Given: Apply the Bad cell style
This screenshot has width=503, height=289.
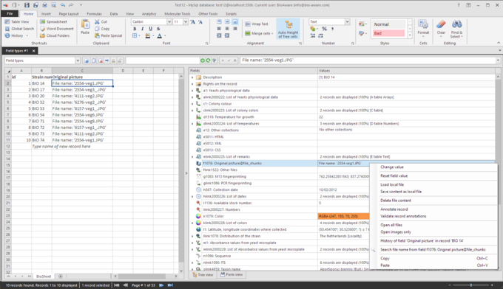Looking at the screenshot, I should pyautogui.click(x=388, y=33).
